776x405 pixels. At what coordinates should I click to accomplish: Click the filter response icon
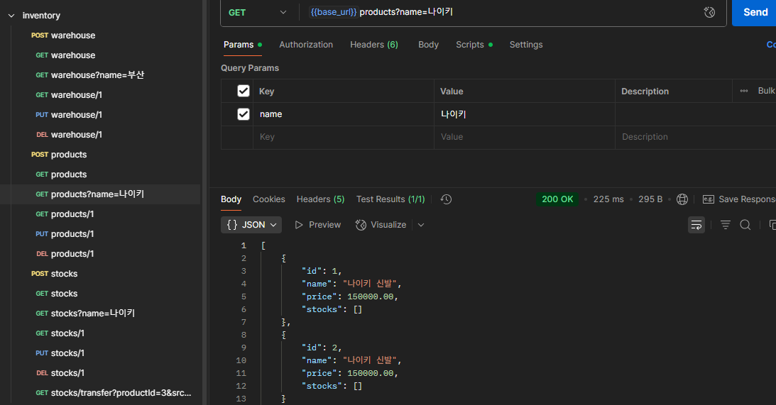pos(726,225)
